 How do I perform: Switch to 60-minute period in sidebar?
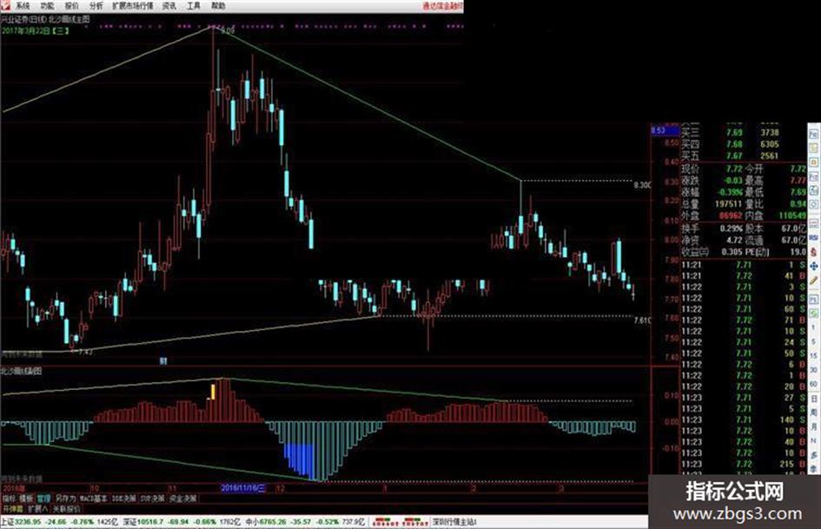click(x=814, y=384)
